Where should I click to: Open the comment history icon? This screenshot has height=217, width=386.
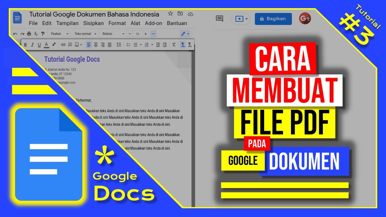point(220,19)
